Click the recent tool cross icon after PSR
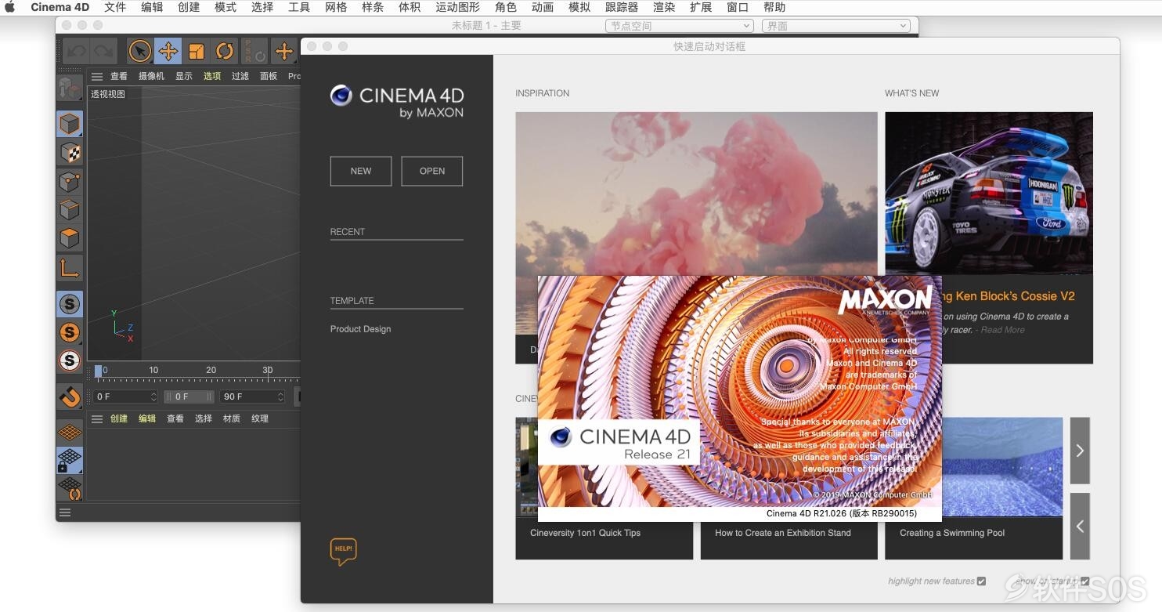 pos(283,52)
